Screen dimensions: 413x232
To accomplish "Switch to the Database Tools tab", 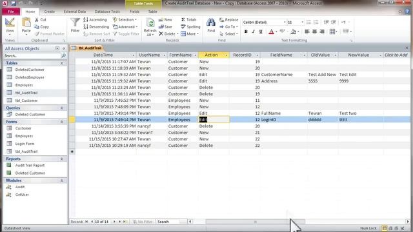I will click(107, 12).
